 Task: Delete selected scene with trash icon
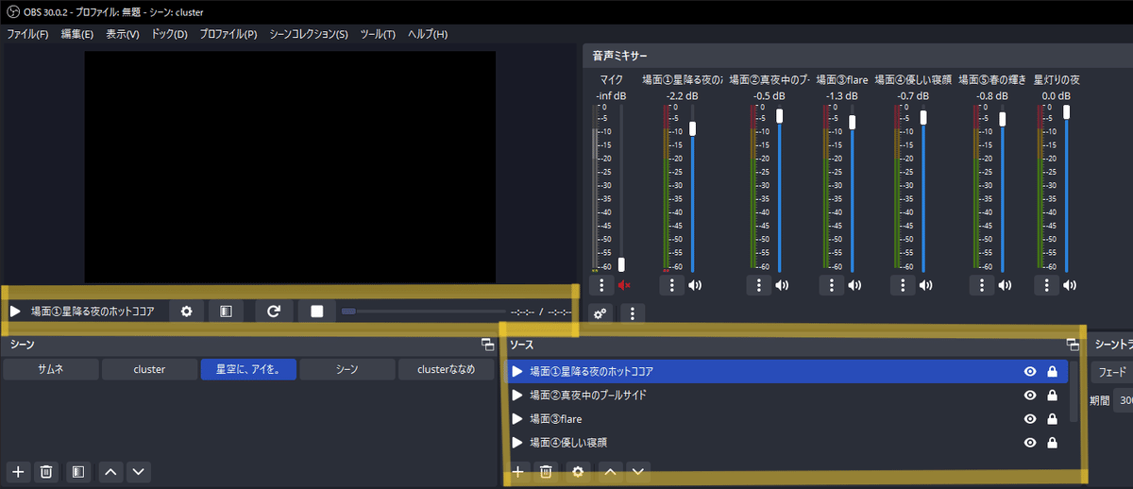coord(47,471)
